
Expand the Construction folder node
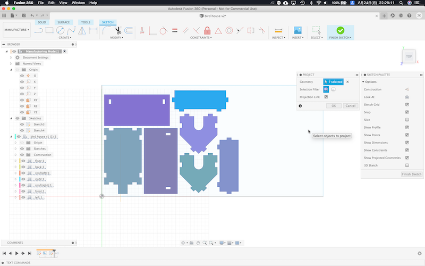click(15, 155)
